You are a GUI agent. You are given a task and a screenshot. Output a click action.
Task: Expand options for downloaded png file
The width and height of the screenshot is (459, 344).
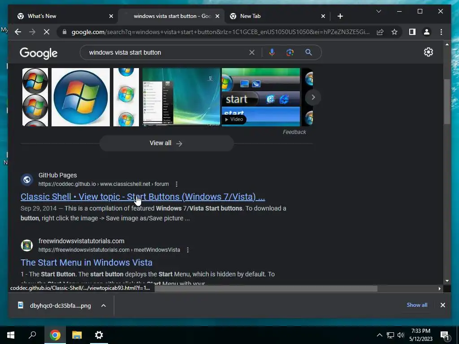click(x=104, y=305)
